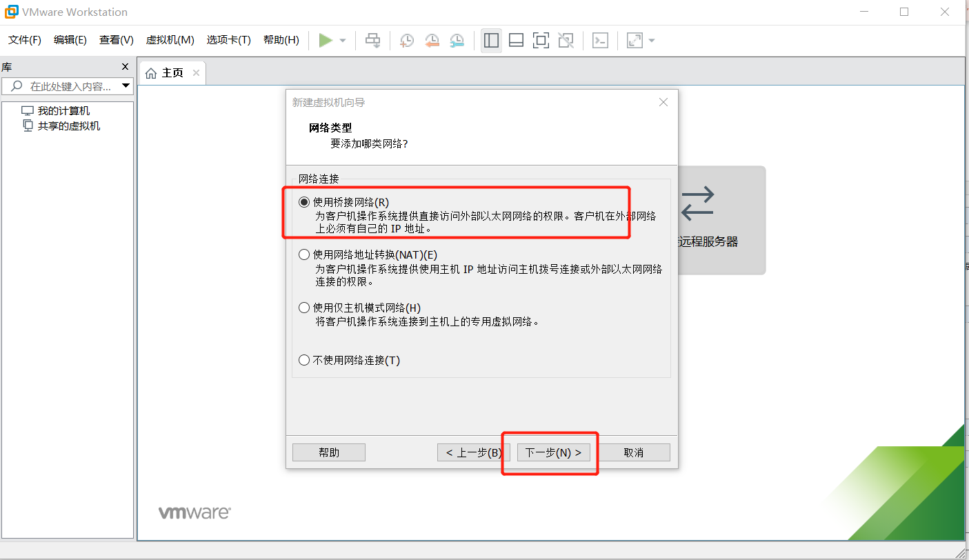The height and width of the screenshot is (560, 969).
Task: Open the 编辑(E) menu
Action: 70,40
